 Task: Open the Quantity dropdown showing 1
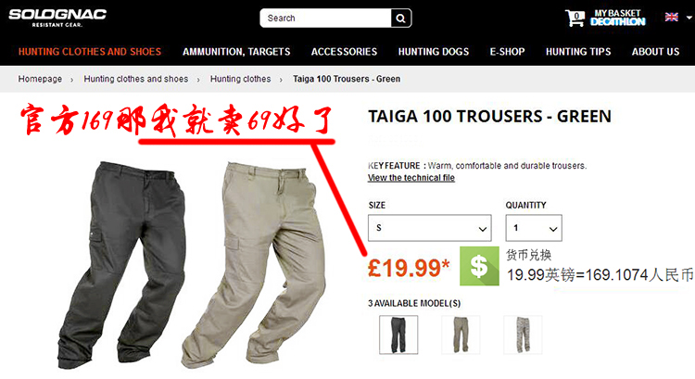[x=534, y=228]
